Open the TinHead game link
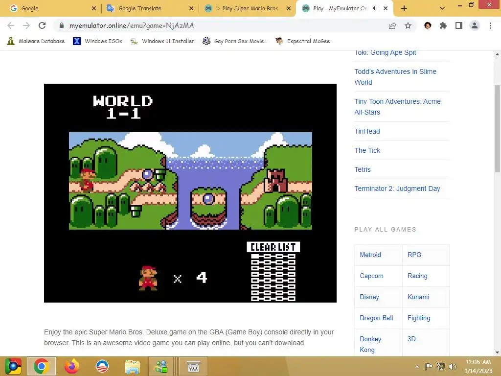Screen dimensions: 501x376 coord(367,131)
